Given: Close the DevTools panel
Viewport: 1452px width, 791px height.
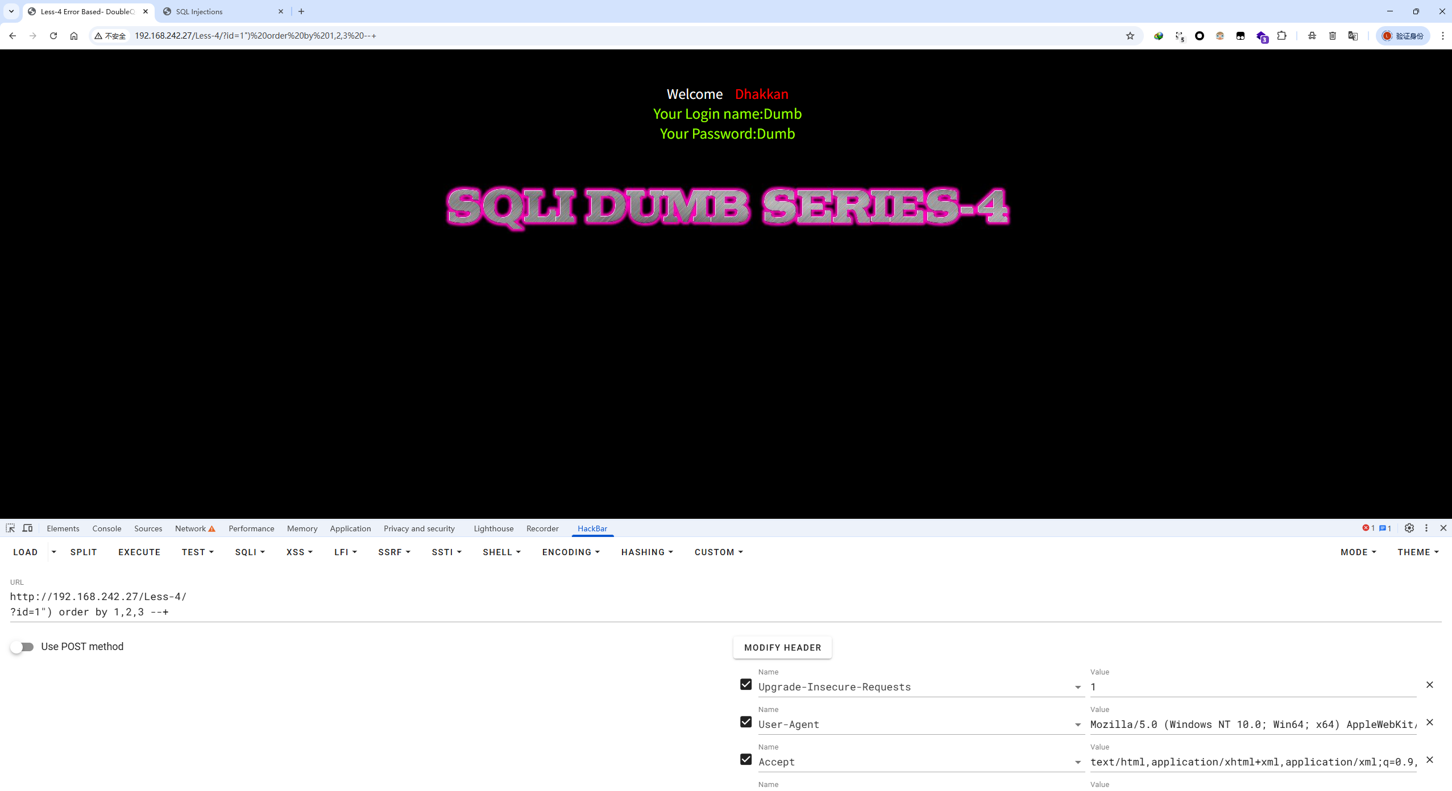Looking at the screenshot, I should (x=1443, y=528).
